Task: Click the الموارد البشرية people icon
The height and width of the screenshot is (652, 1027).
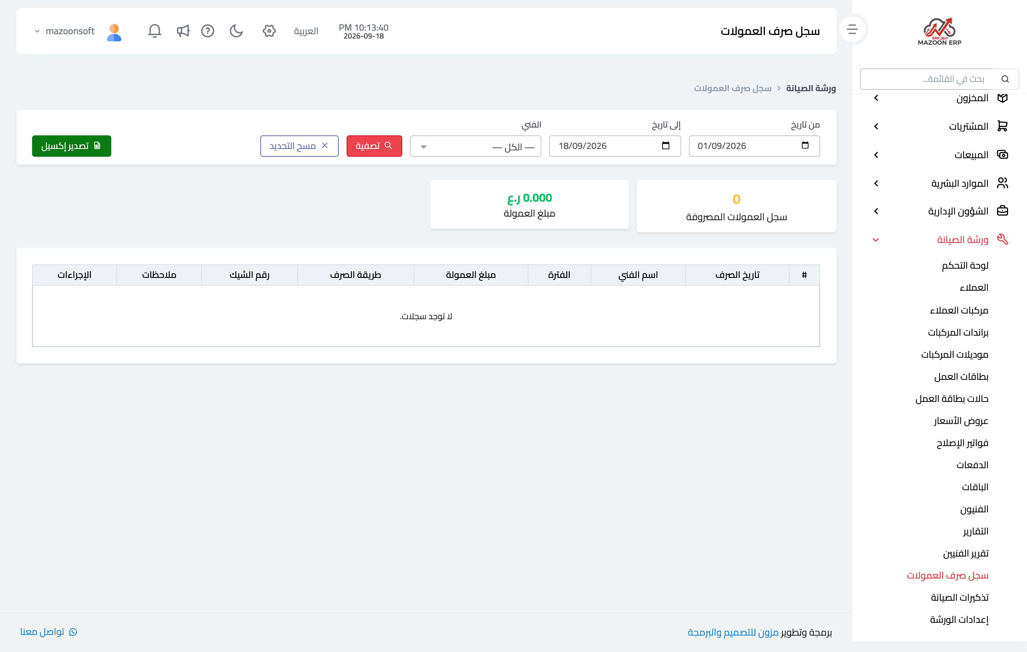Action: point(1002,183)
